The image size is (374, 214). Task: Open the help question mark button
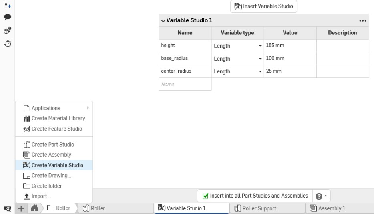tap(319, 196)
